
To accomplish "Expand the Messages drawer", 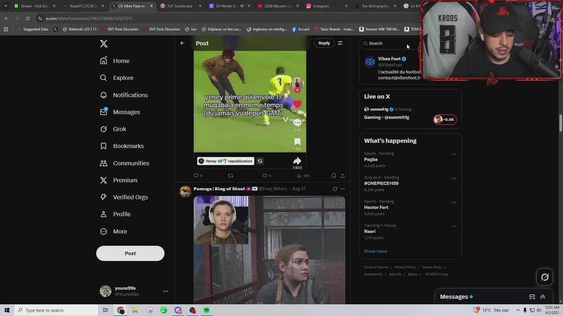I will pos(543,297).
